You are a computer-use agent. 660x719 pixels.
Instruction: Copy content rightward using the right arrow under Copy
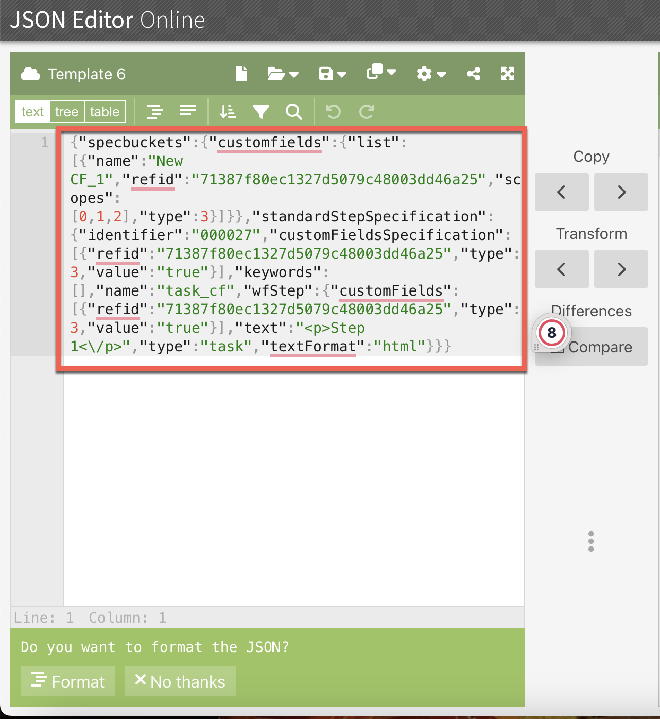click(x=621, y=192)
